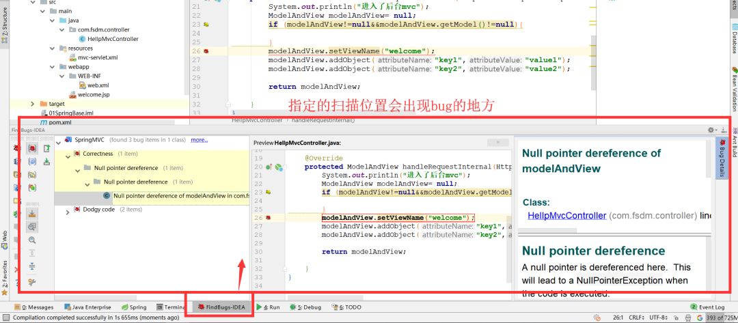The width and height of the screenshot is (738, 323).
Task: Click the Event Log balloon icon
Action: 693,307
